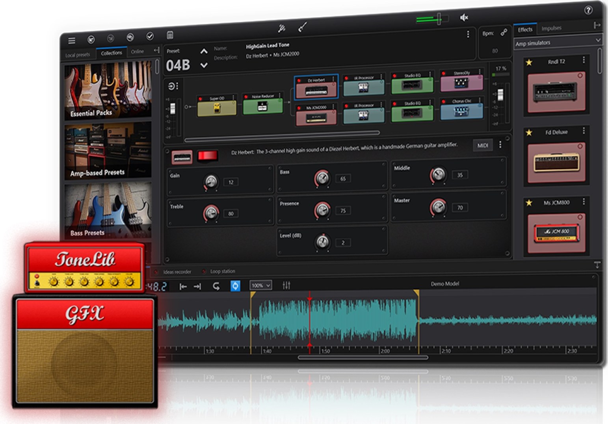The height and width of the screenshot is (424, 608).
Task: Open help via question mark icon
Action: click(x=588, y=10)
